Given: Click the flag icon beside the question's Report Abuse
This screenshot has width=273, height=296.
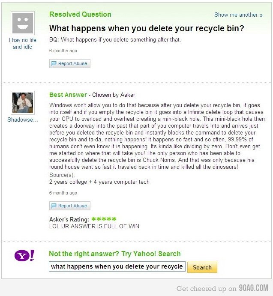Looking at the screenshot, I should pyautogui.click(x=54, y=64).
